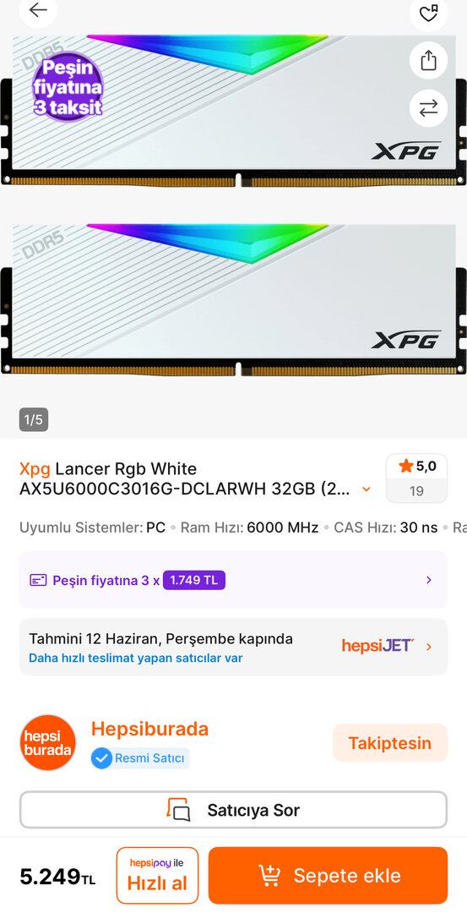Expand hepsiJET delivery details chevron
The width and height of the screenshot is (467, 913).
coord(429,647)
